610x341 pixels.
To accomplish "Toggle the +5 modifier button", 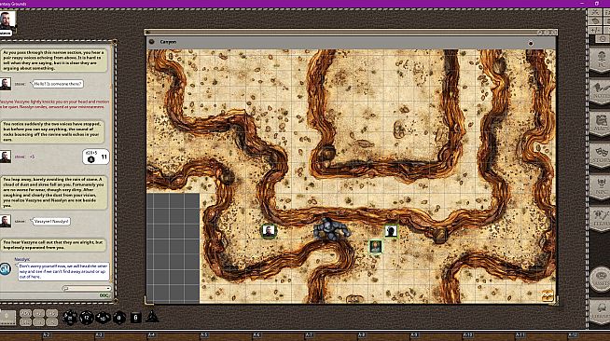I will pyautogui.click(x=51, y=313).
